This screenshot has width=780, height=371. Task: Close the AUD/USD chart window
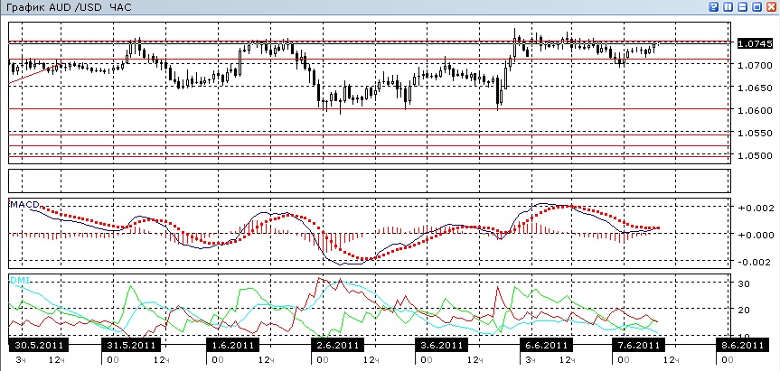[772, 6]
